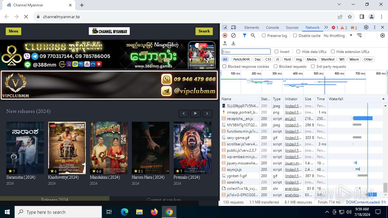The width and height of the screenshot is (388, 218).
Task: Open Network panel settings gear
Action: pos(383,35)
